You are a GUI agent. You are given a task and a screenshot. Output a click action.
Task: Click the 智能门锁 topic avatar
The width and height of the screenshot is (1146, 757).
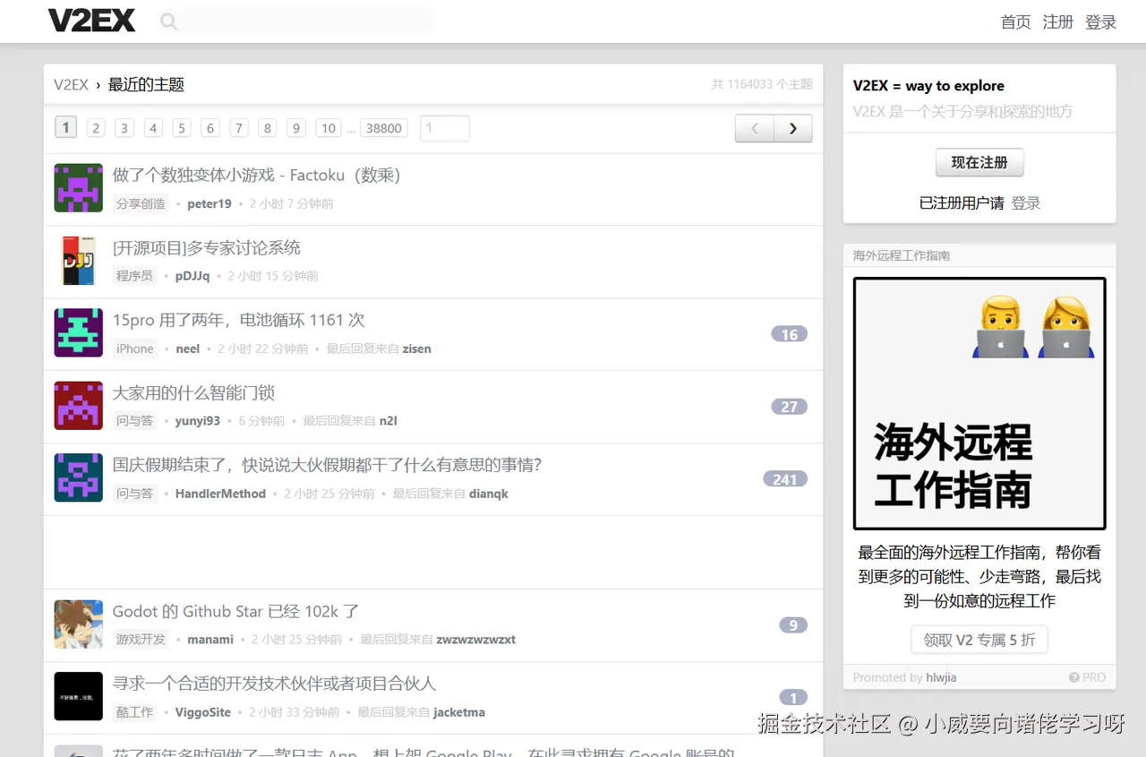point(78,405)
